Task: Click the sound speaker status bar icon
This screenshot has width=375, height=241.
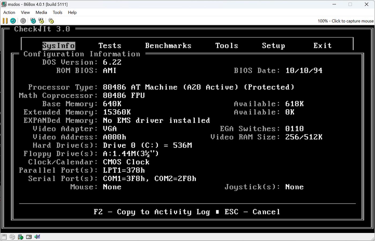Action: [x=37, y=237]
